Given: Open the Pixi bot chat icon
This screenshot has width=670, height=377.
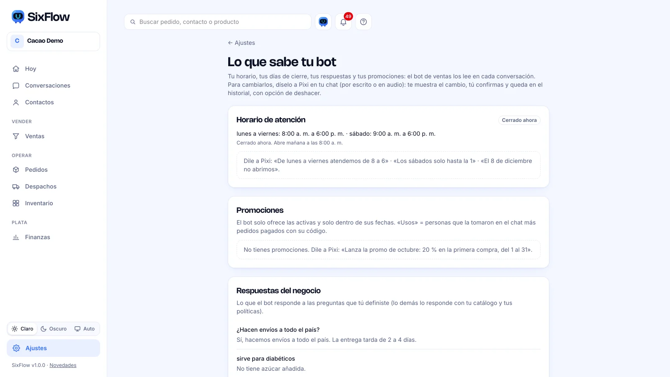Looking at the screenshot, I should click(x=323, y=22).
